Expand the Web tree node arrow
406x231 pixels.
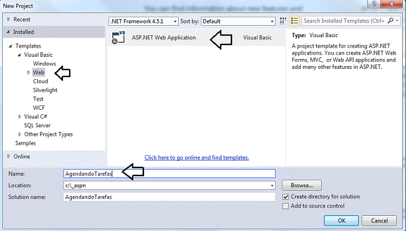click(28, 73)
